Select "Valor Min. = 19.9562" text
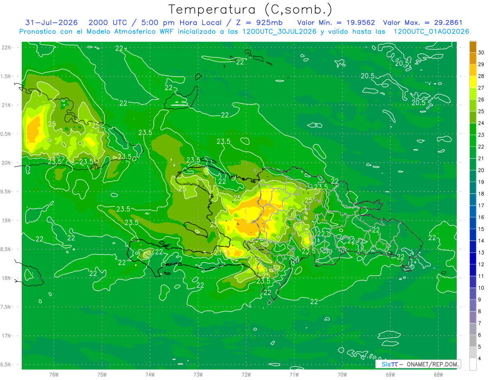Image resolution: width=492 pixels, height=380 pixels. point(336,23)
